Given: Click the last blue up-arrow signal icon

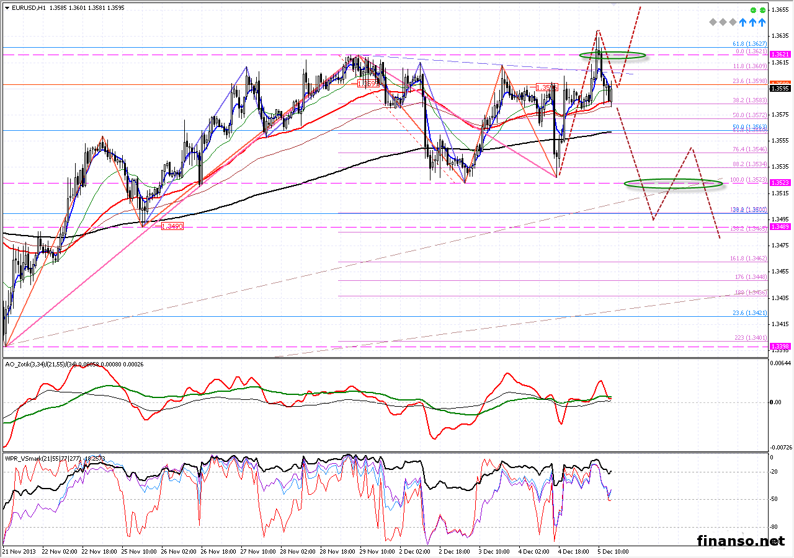Looking at the screenshot, I should 761,22.
